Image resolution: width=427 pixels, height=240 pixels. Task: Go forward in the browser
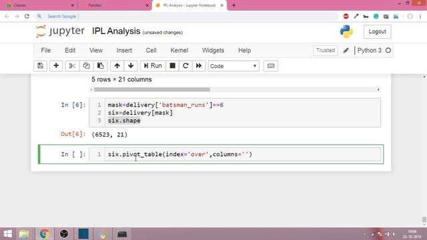17,16
